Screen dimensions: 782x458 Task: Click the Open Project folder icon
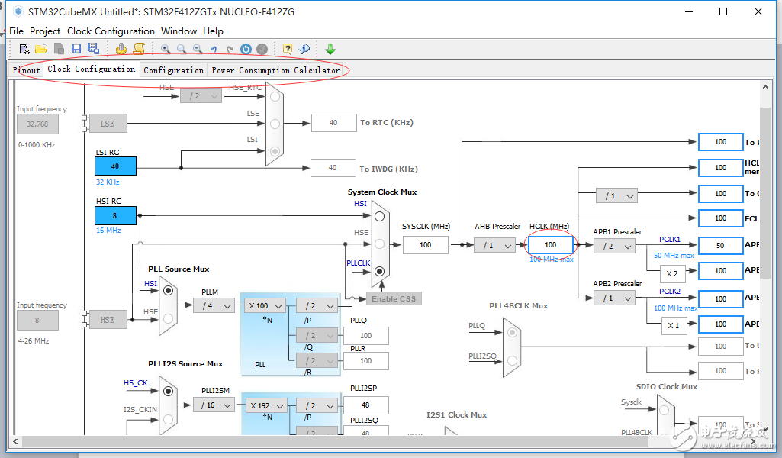click(x=41, y=49)
